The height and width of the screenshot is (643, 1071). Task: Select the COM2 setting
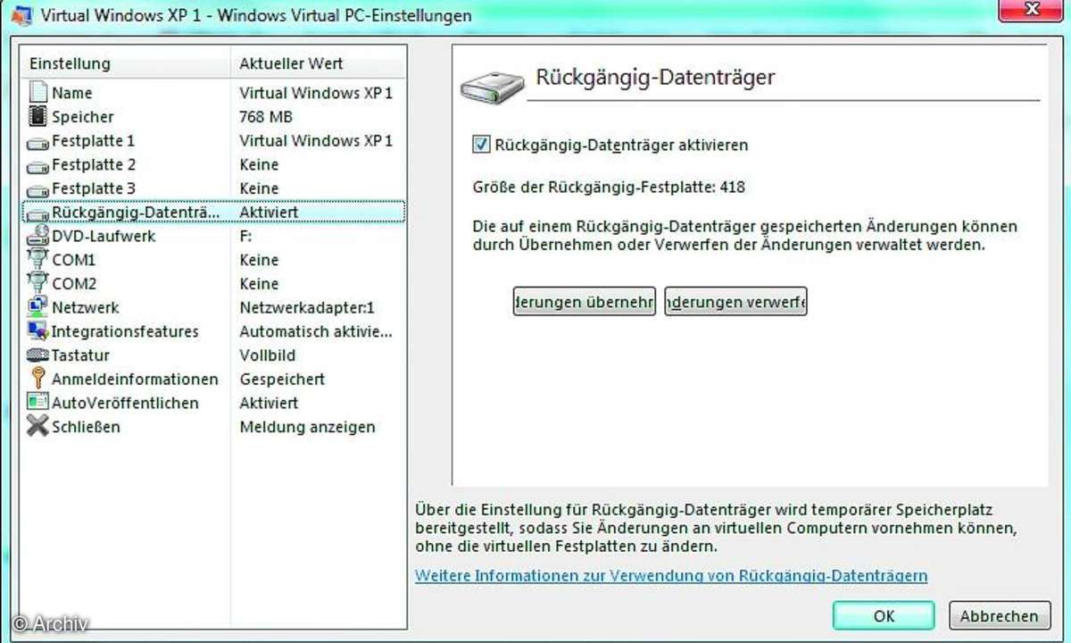click(x=214, y=284)
